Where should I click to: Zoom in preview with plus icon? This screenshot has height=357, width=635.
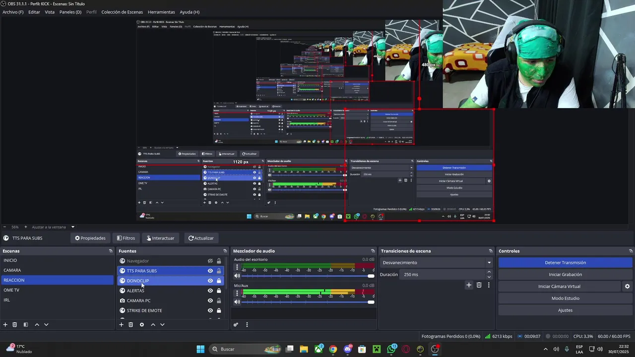26,227
